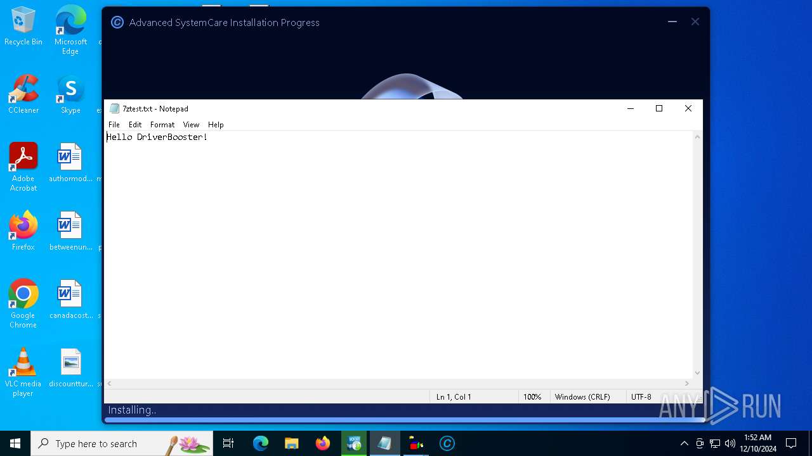The width and height of the screenshot is (812, 456).
Task: Click Notepad horizontal scrollbar right arrow
Action: (x=687, y=383)
